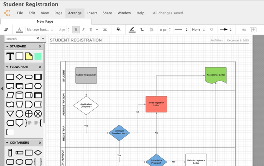Open the File menu

[20, 13]
